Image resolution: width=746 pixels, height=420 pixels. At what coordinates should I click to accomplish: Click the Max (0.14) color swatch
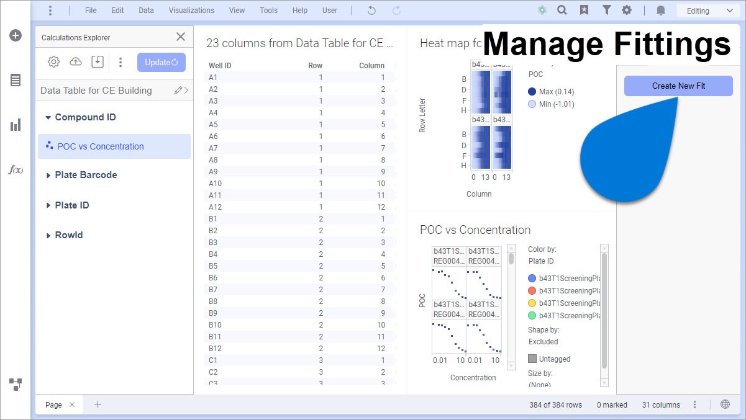(532, 92)
